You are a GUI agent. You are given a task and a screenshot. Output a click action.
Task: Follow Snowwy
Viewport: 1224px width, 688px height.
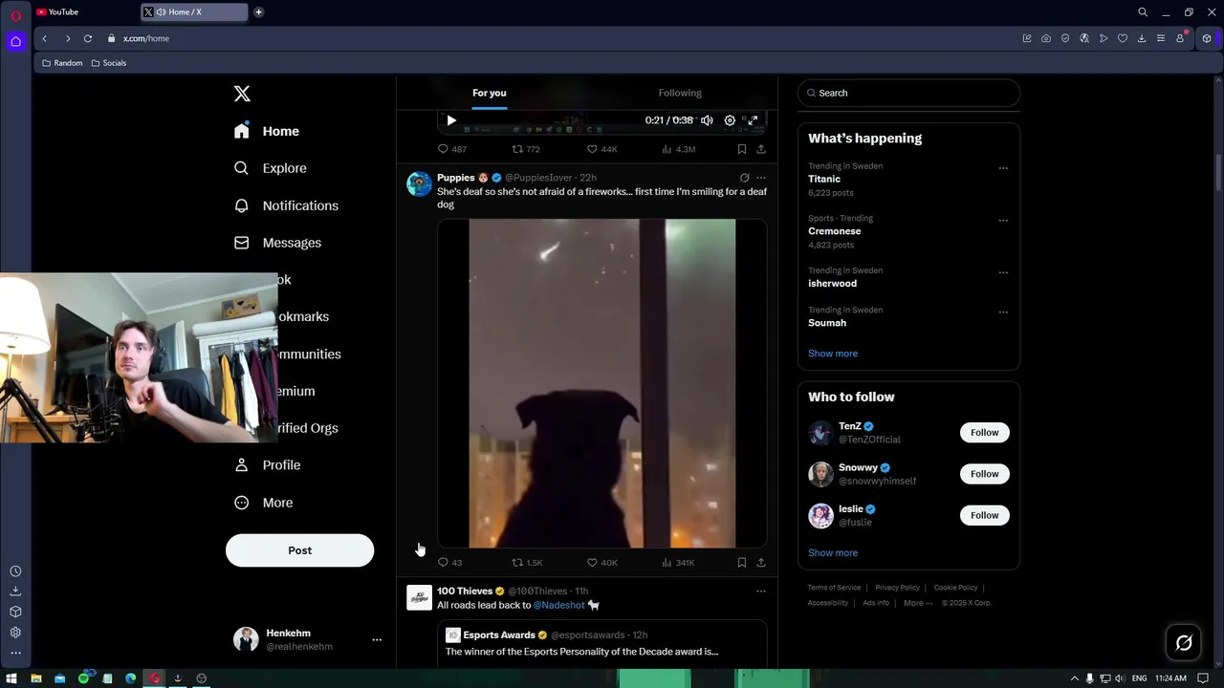click(x=984, y=474)
